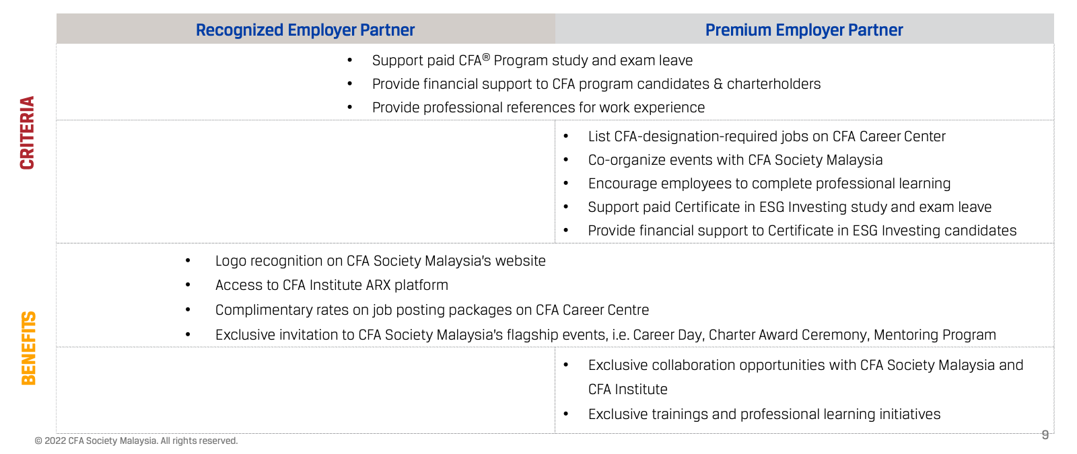The width and height of the screenshot is (1077, 454).
Task: Select the vertical CRITERIA label
Action: tap(28, 133)
